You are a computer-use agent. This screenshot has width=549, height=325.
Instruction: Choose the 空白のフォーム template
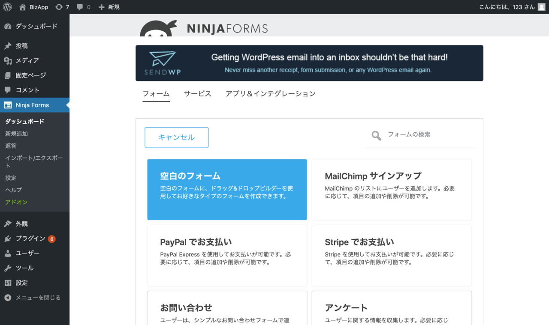[227, 190]
